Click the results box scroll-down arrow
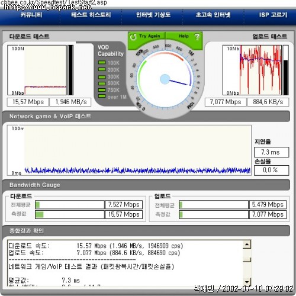Screen dimensions: 296x296 (247, 282)
